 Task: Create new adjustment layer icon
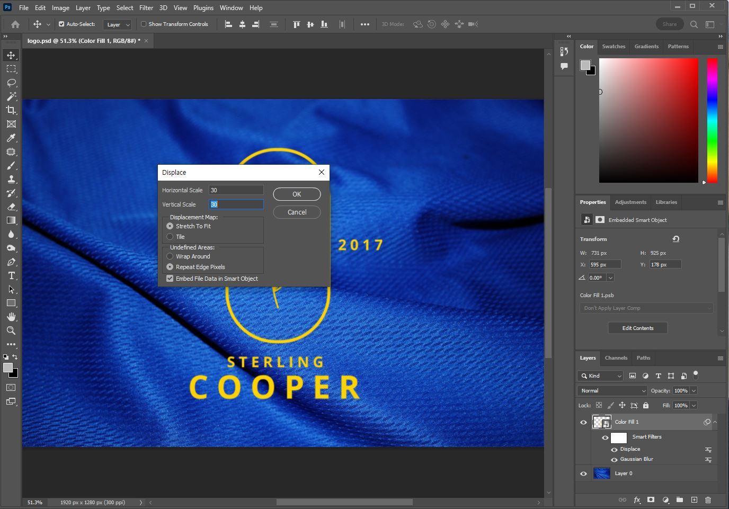point(665,499)
